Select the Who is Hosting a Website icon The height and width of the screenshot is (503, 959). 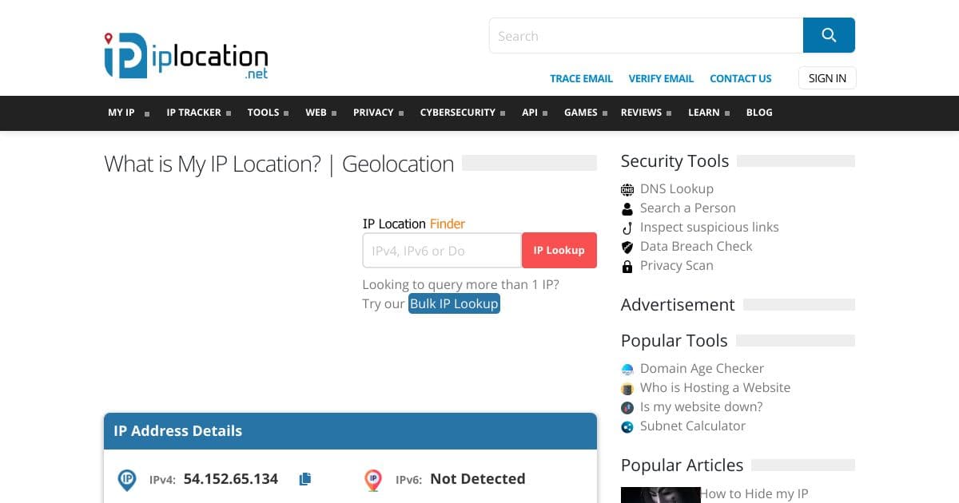627,388
